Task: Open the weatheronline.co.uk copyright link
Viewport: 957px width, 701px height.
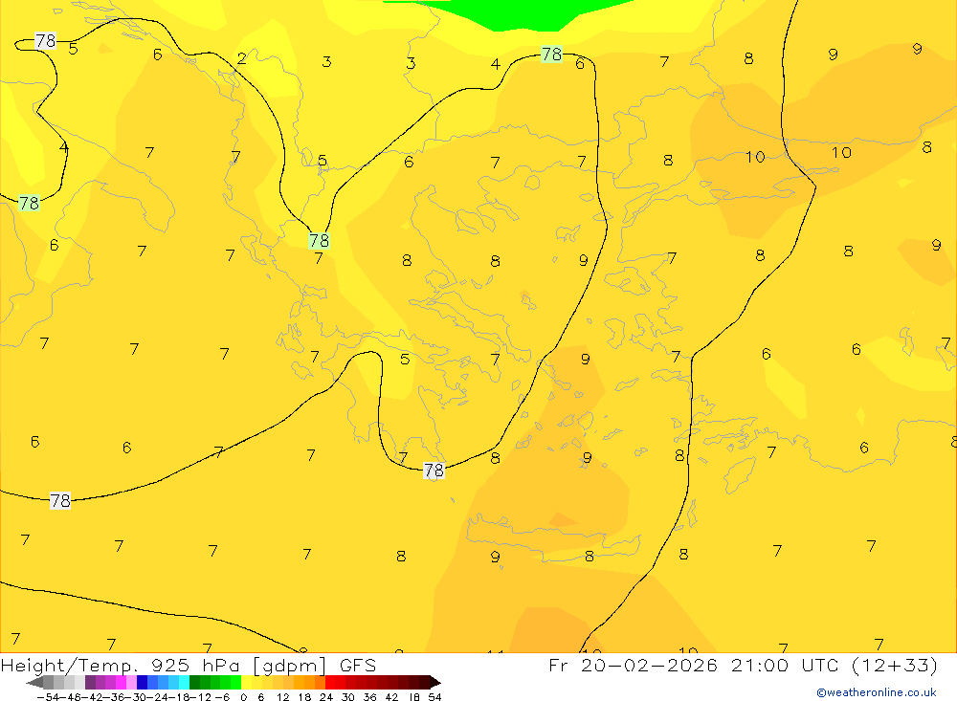Action: [x=876, y=692]
